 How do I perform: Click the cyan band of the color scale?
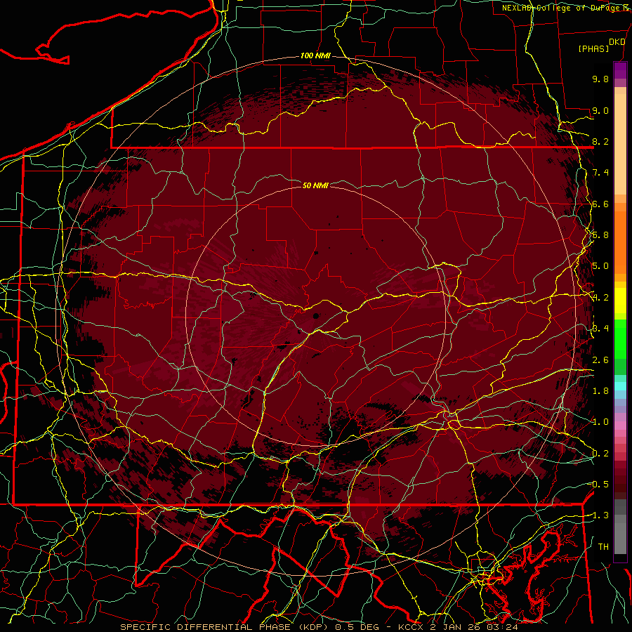pos(620,386)
